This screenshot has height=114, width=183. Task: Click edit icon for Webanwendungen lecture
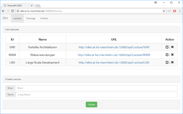coord(167,54)
